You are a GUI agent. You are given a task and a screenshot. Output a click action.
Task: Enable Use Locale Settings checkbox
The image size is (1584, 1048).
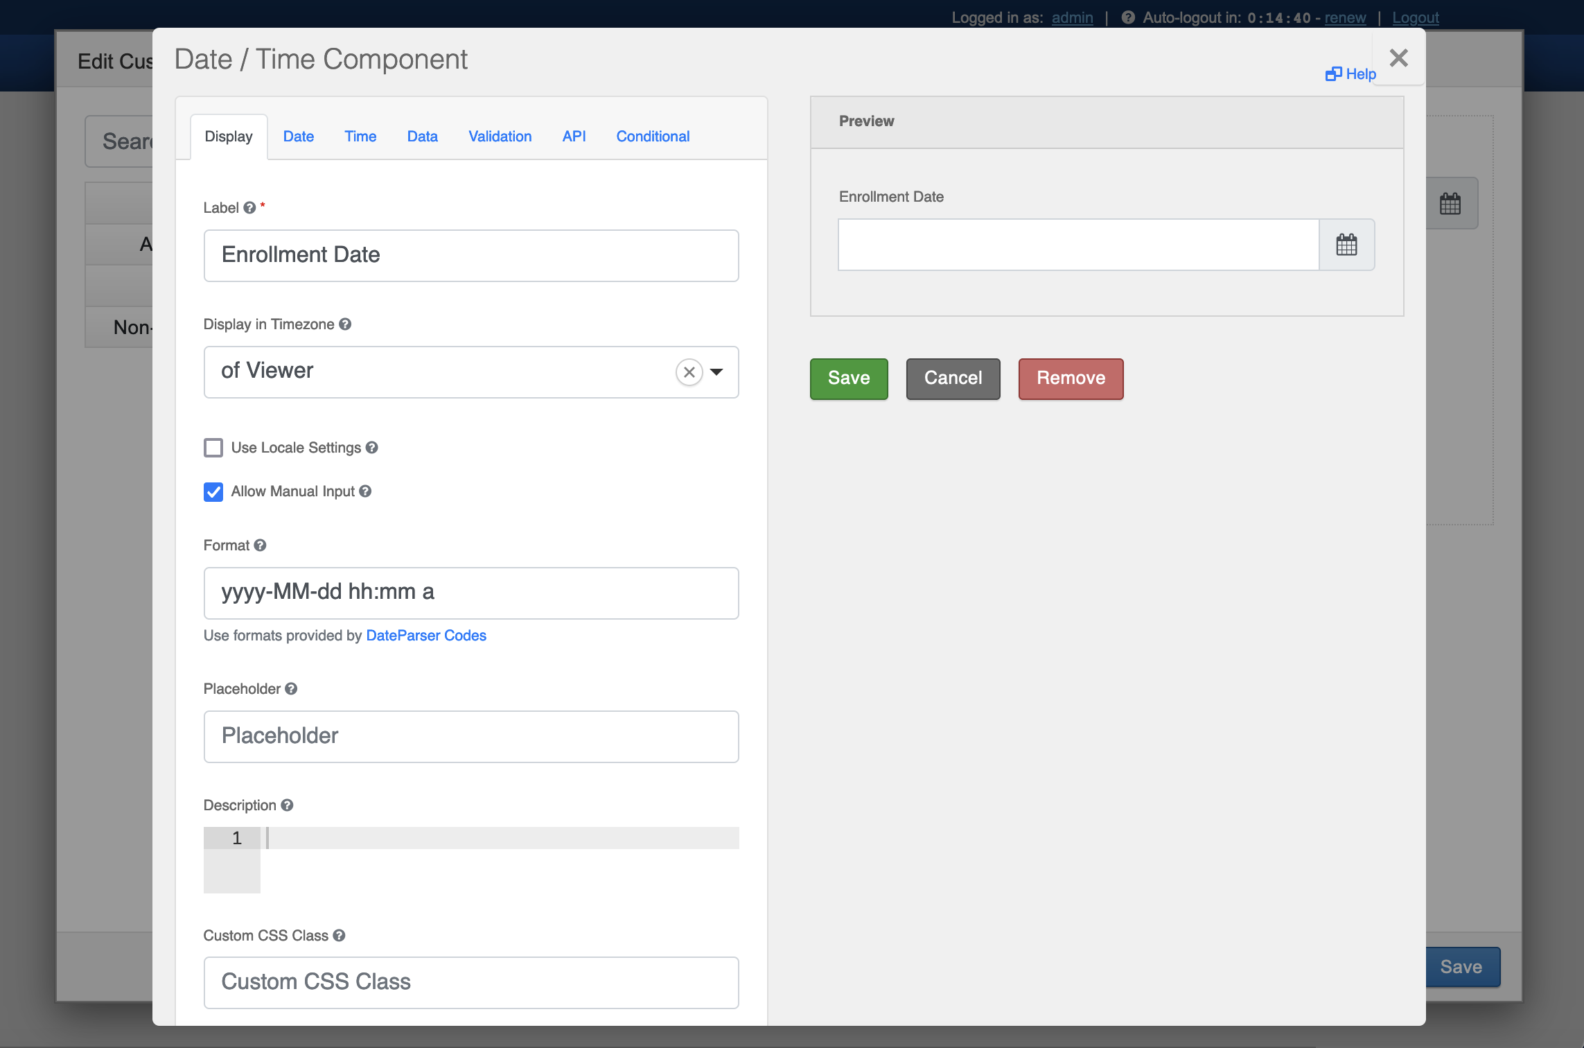[213, 448]
